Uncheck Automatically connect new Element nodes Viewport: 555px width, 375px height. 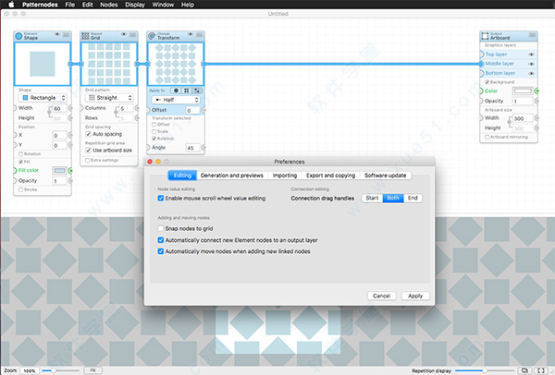[x=161, y=240]
